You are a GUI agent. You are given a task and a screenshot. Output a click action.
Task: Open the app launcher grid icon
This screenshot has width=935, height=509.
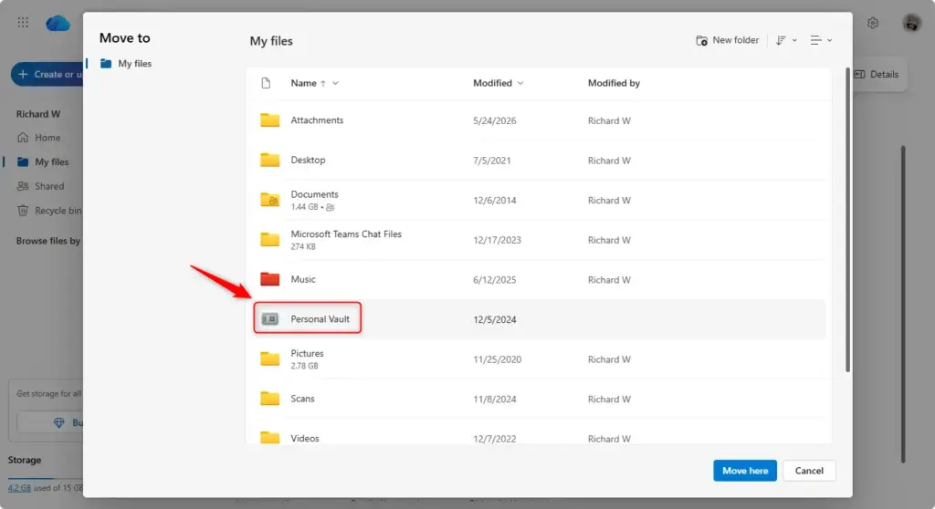click(x=23, y=23)
